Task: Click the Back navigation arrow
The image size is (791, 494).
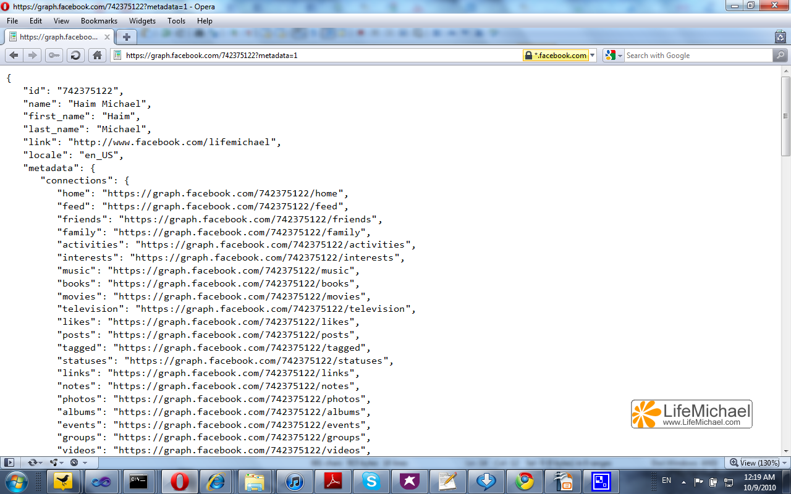Action: [14, 56]
